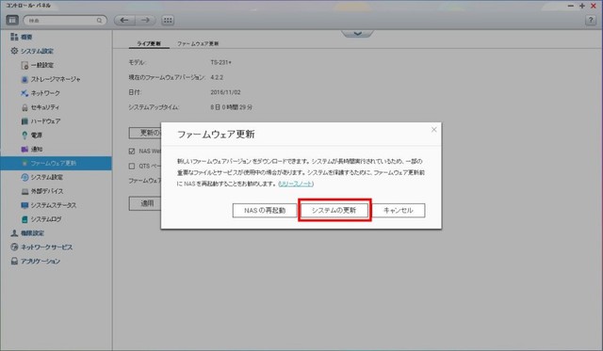Open ストレージマネージャ label in sidebar
The width and height of the screenshot is (603, 351).
[x=56, y=79]
